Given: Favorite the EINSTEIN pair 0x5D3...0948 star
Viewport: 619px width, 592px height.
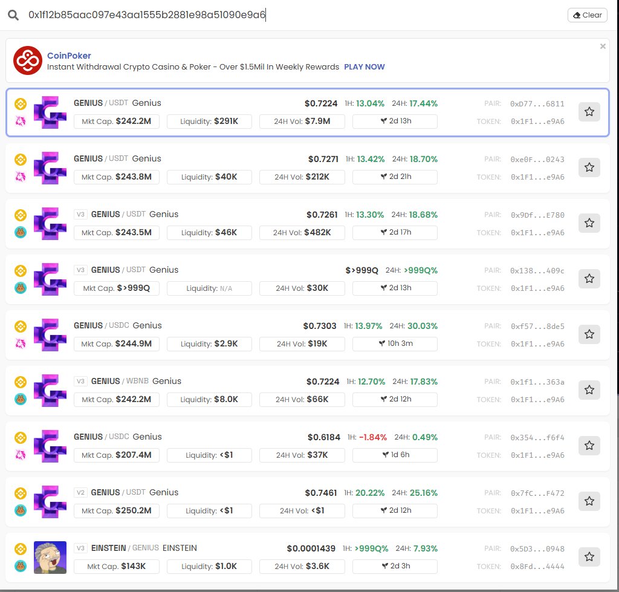Looking at the screenshot, I should coord(589,558).
